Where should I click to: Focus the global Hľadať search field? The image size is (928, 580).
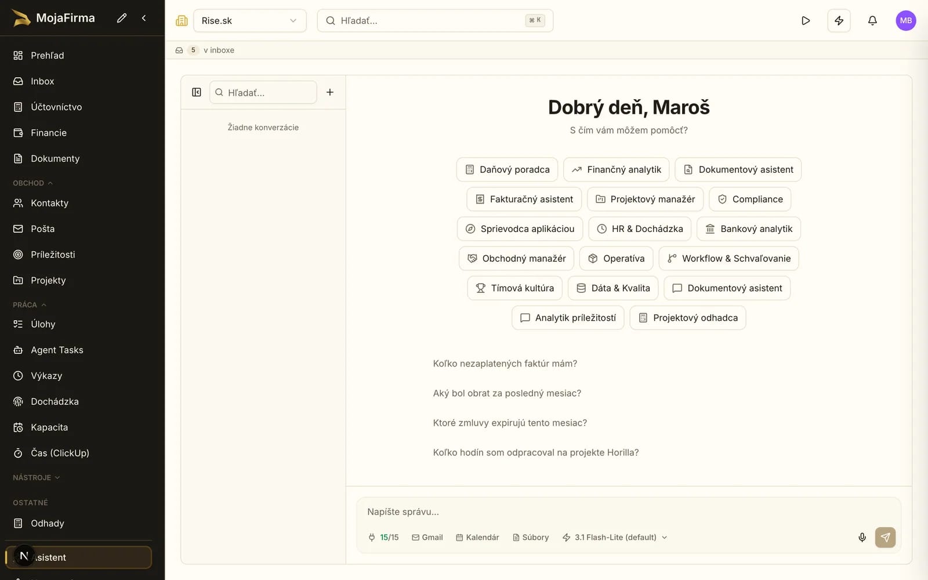[435, 20]
